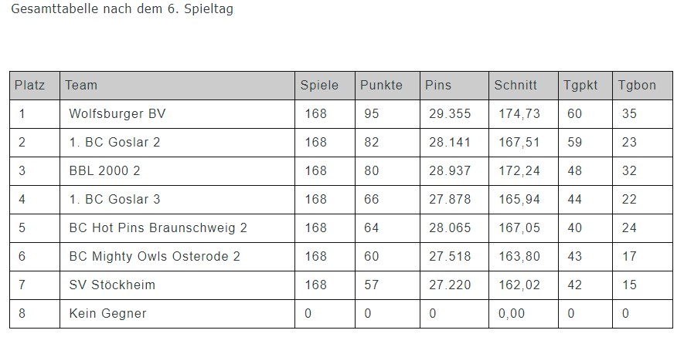
Task: Select the Wolfsburger BV team cell
Action: [117, 114]
